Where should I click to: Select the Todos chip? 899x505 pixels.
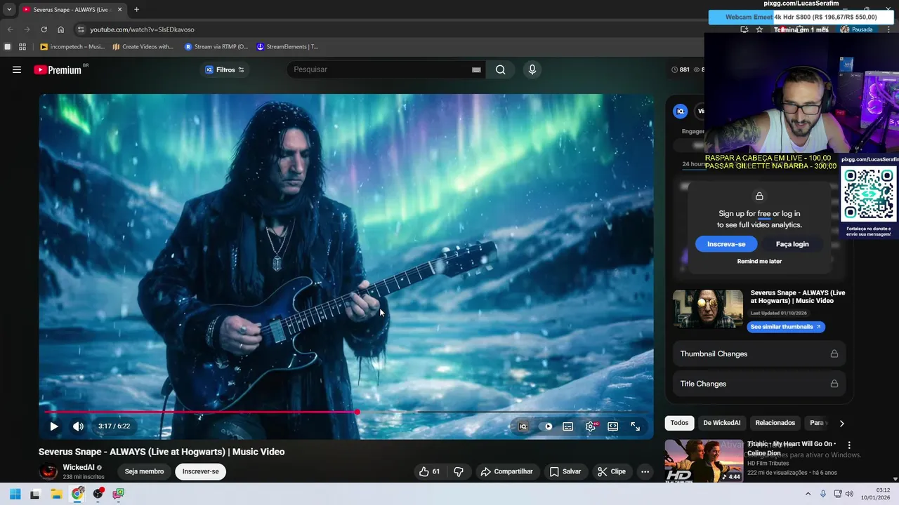(679, 423)
